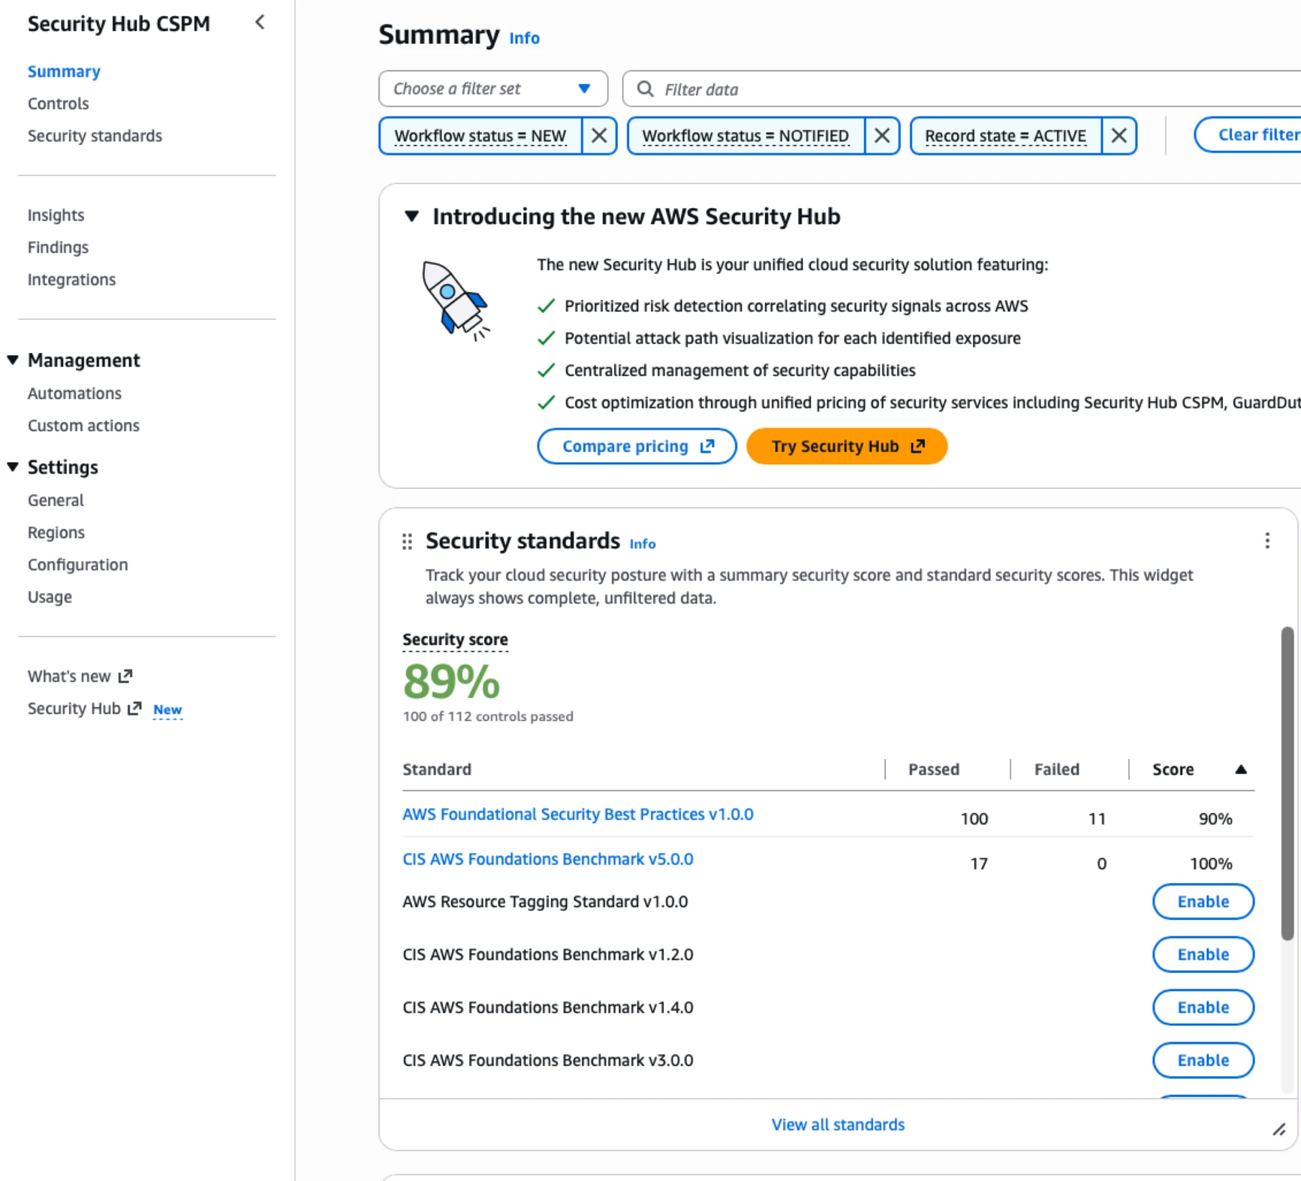The image size is (1301, 1181).
Task: Open Findings page
Action: (x=58, y=247)
